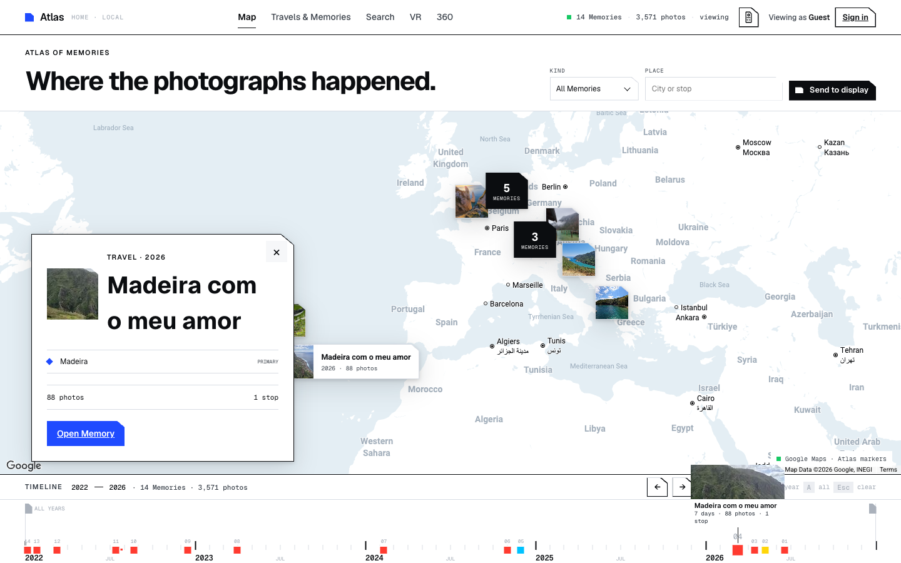The width and height of the screenshot is (901, 563).
Task: Open the 360 tab
Action: [x=445, y=18]
